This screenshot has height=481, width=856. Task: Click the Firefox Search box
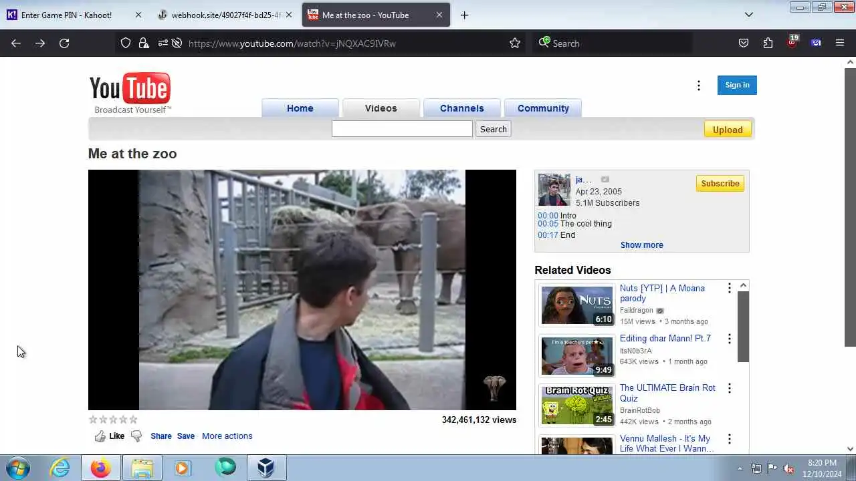[x=612, y=43]
